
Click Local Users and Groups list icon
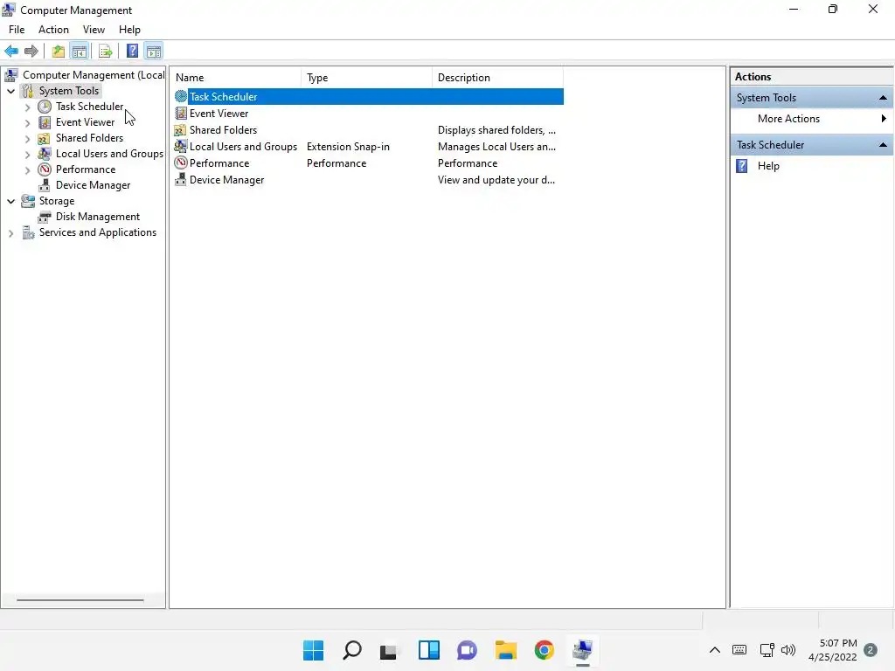pyautogui.click(x=181, y=147)
